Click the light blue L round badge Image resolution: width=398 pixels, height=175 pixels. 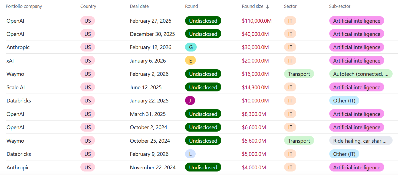190,154
